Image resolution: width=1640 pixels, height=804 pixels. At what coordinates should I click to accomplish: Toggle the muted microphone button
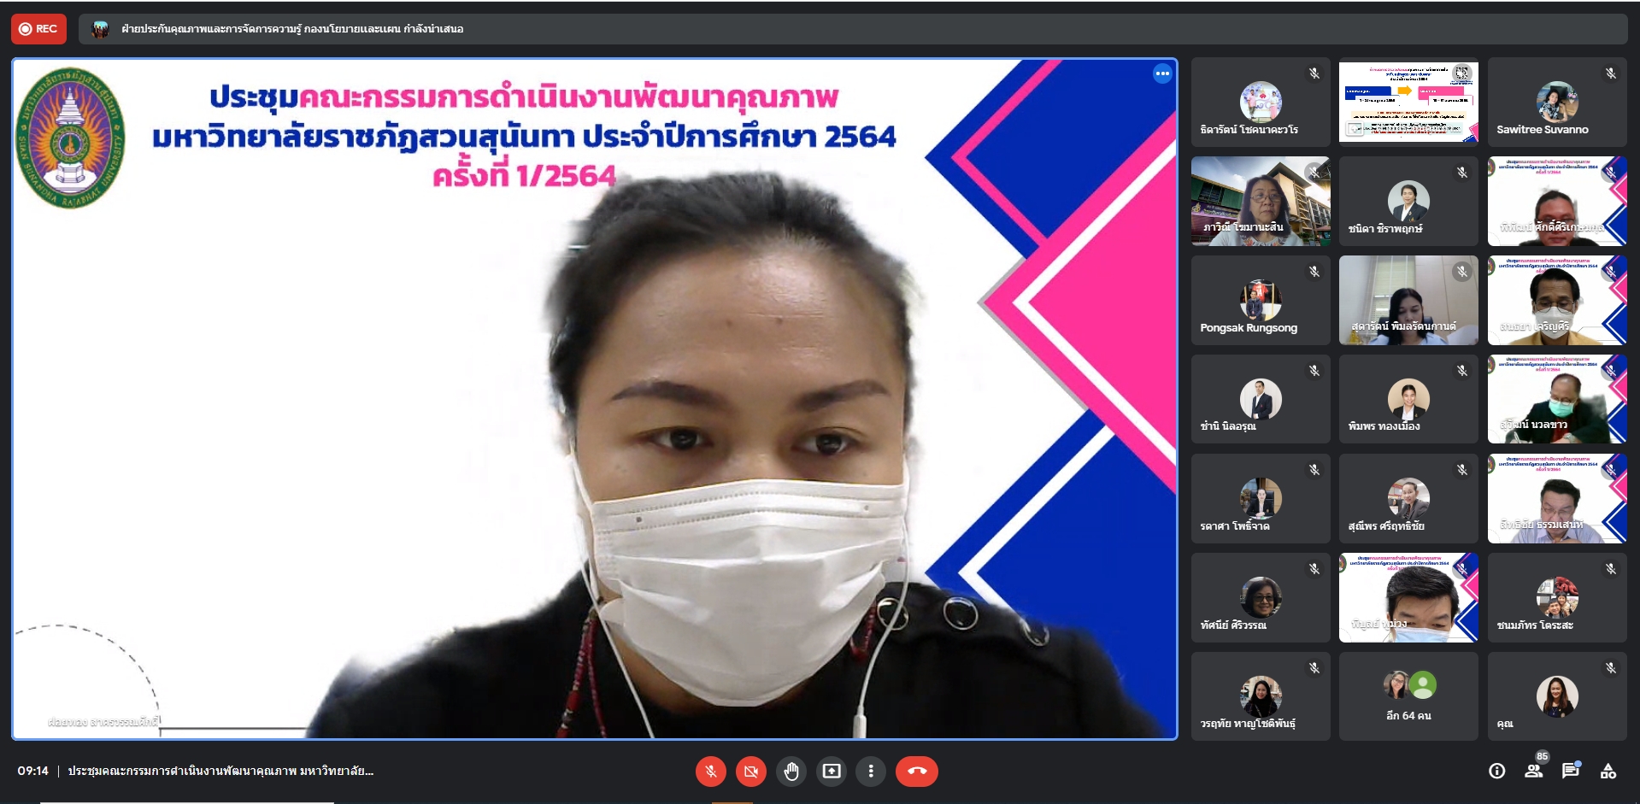710,772
